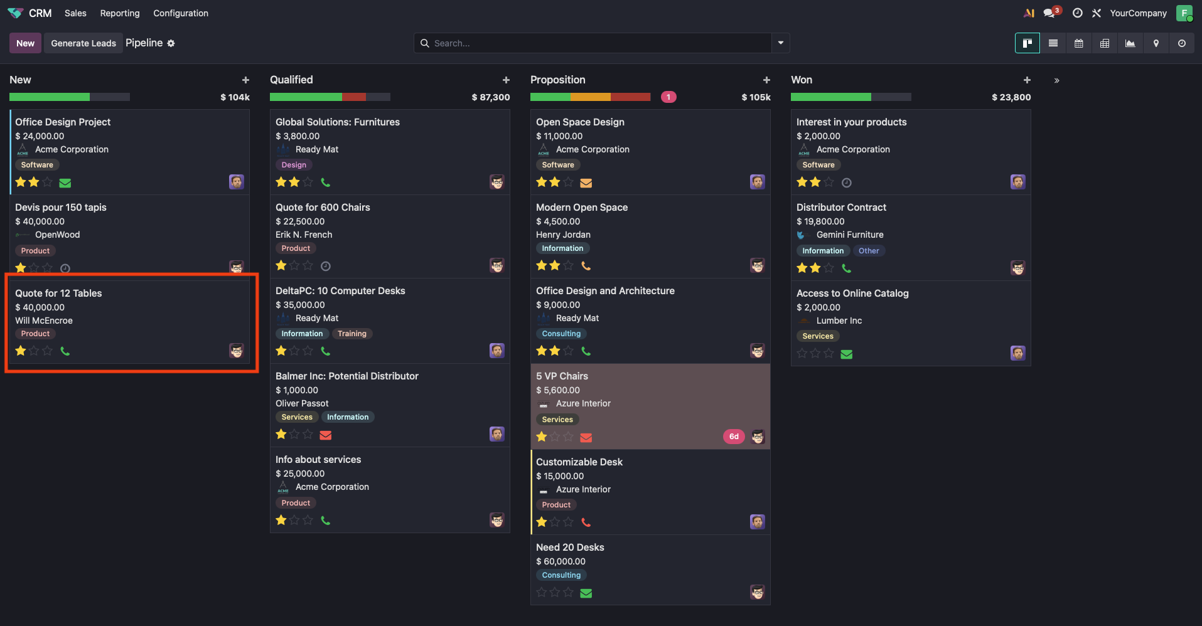
Task: Set second star on Devis pour 150 tapis
Action: [x=34, y=268]
